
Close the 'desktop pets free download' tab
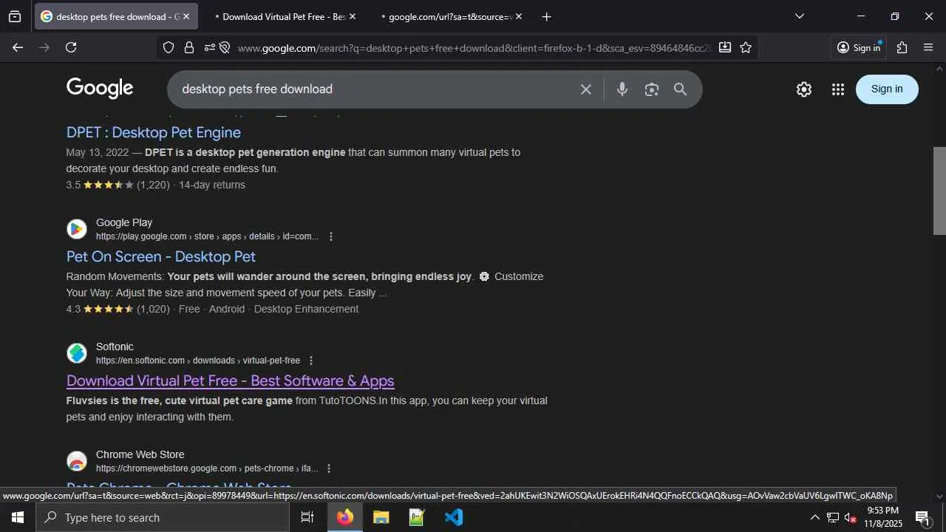point(186,16)
